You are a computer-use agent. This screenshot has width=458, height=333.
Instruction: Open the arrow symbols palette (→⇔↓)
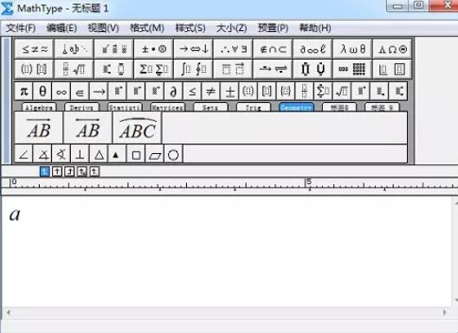click(193, 48)
